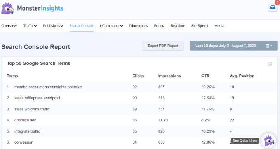Select the term sales rafflepress seedprod
Image resolution: width=280 pixels, height=149 pixels.
[37, 98]
